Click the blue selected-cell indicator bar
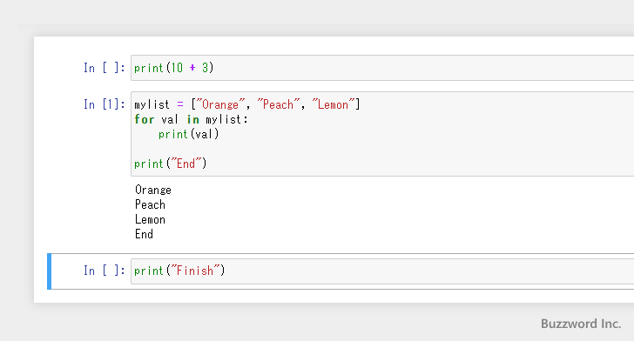Screen dimensions: 634x341 click(x=50, y=271)
